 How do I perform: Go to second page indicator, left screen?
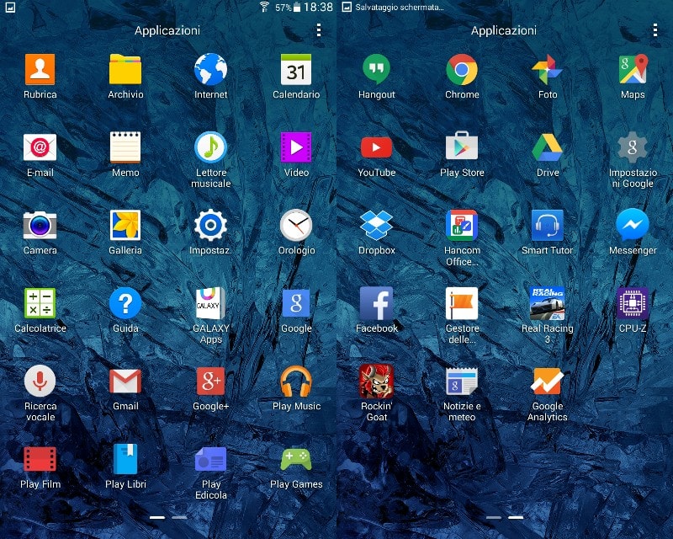tap(179, 517)
